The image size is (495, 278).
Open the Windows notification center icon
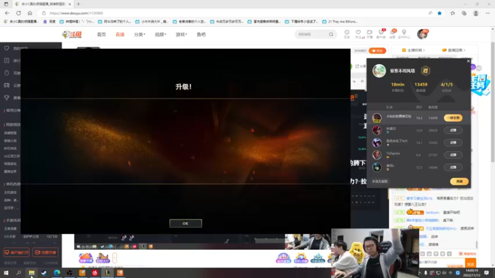point(486,273)
